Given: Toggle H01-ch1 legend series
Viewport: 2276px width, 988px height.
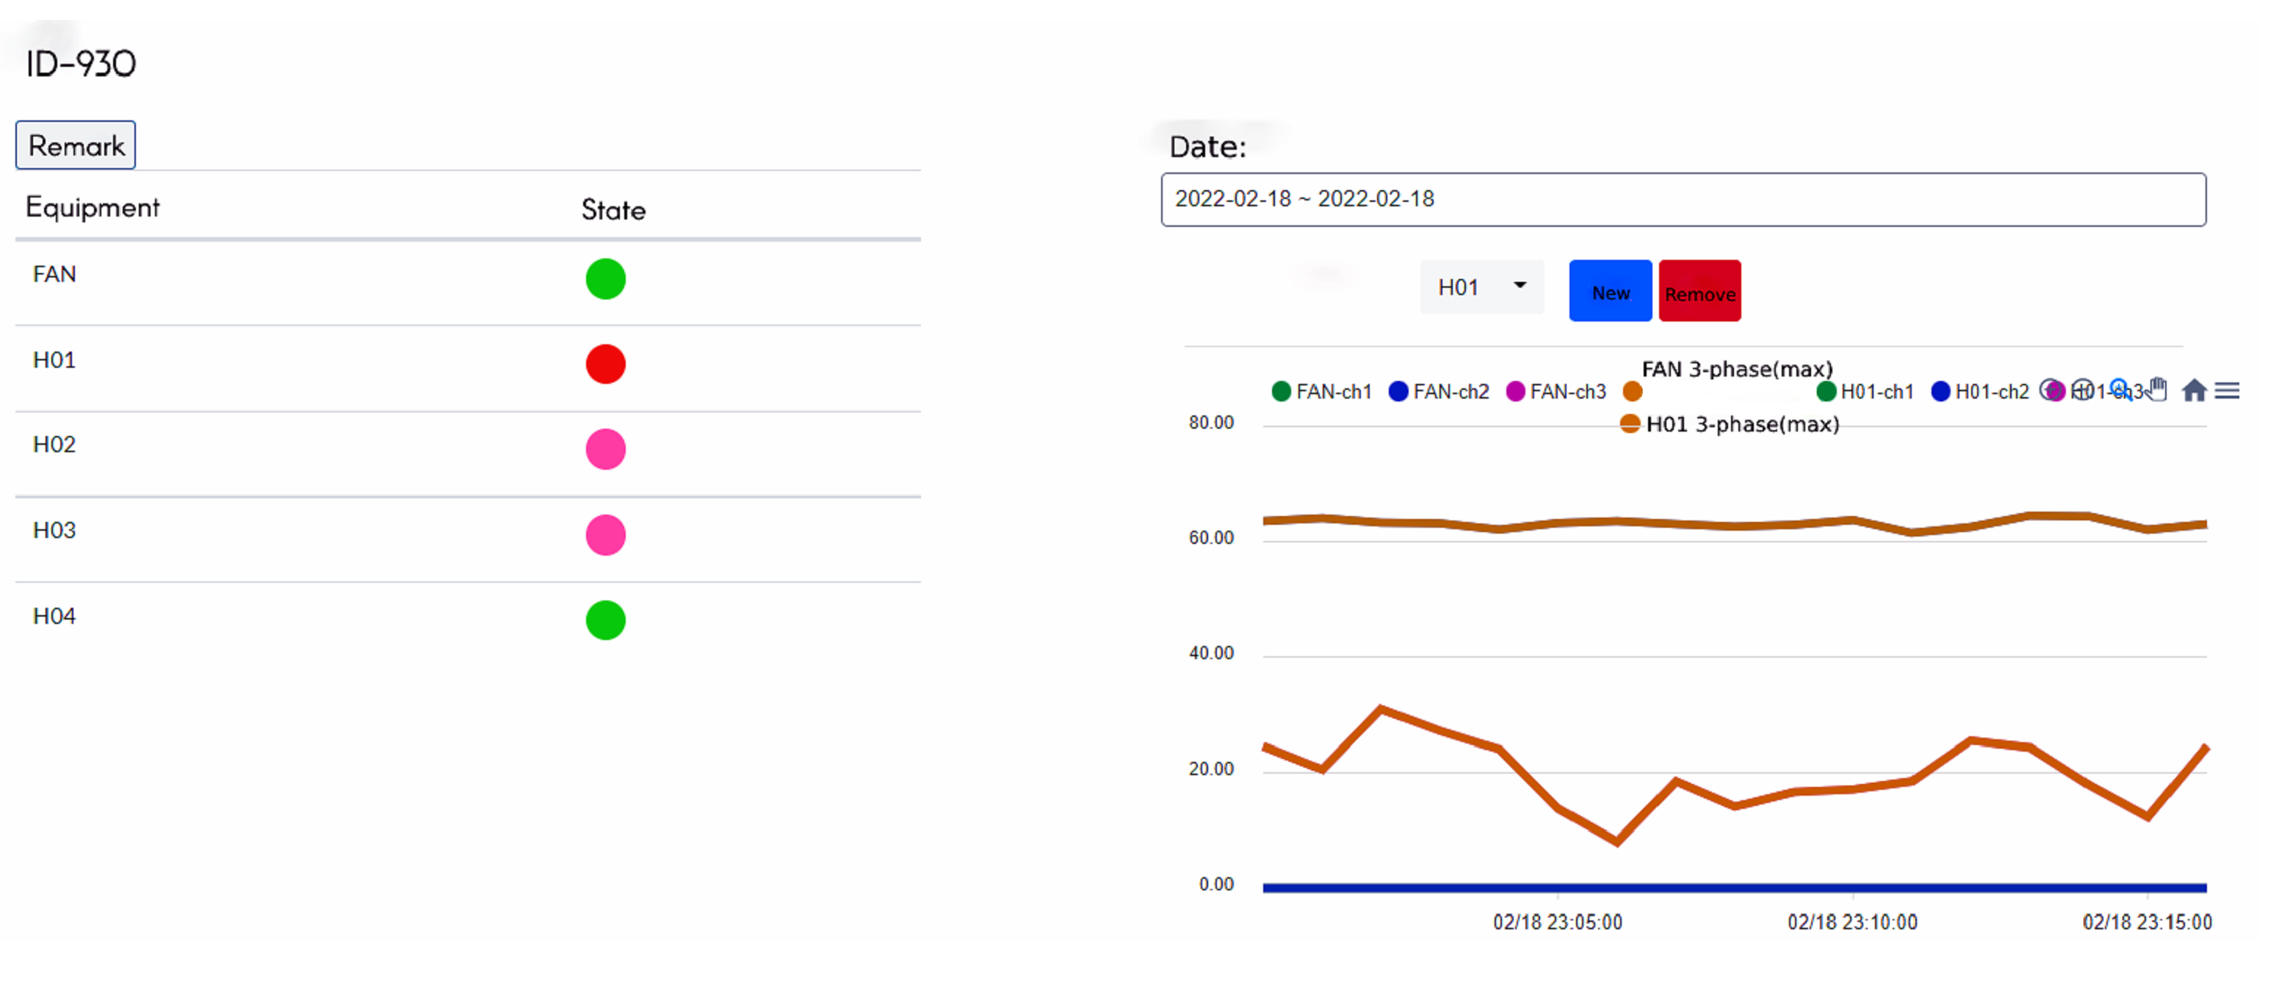Looking at the screenshot, I should coord(1865,391).
